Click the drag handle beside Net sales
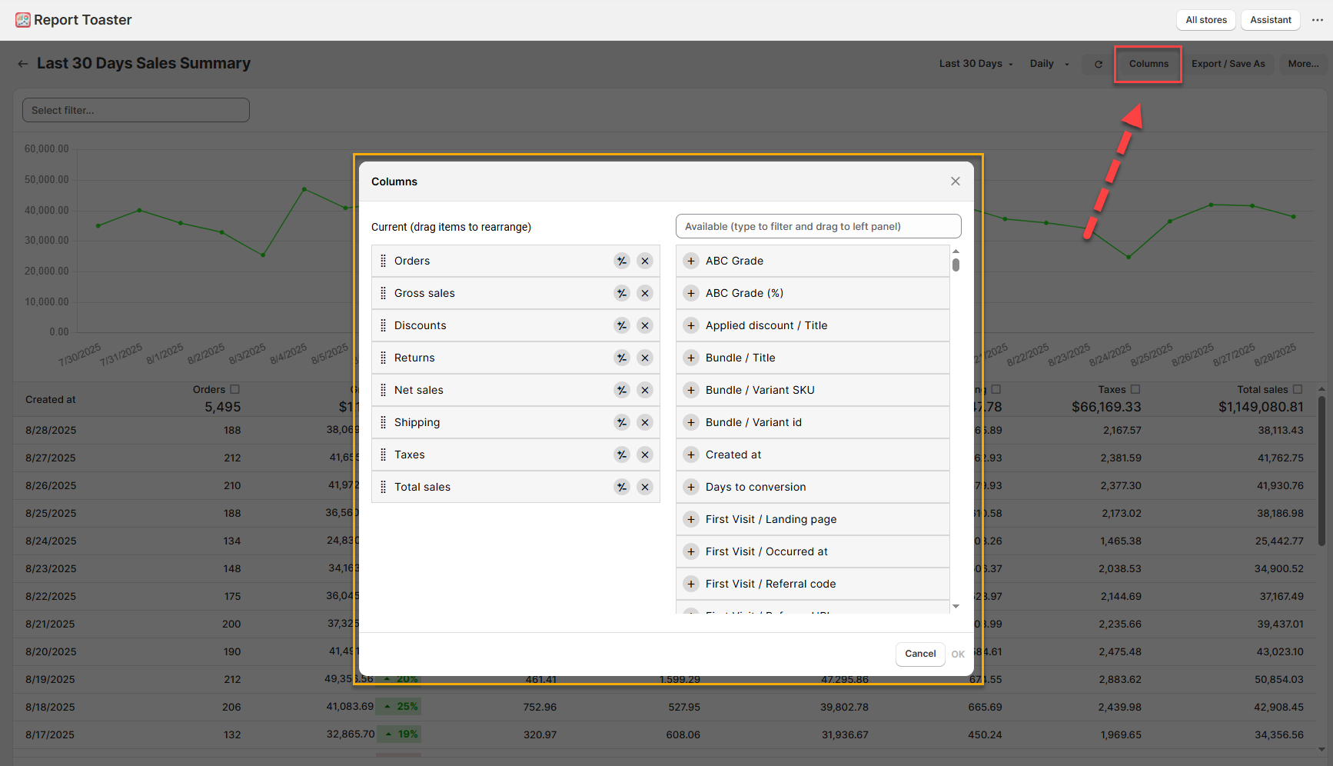The width and height of the screenshot is (1333, 766). tap(383, 390)
